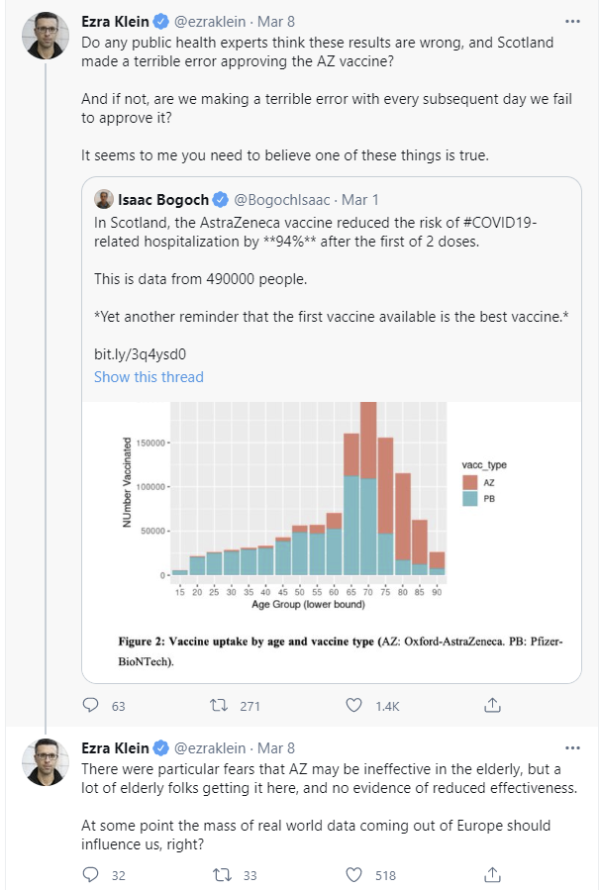
Task: Reply to the second tweet with 32 replies
Action: tap(90, 875)
